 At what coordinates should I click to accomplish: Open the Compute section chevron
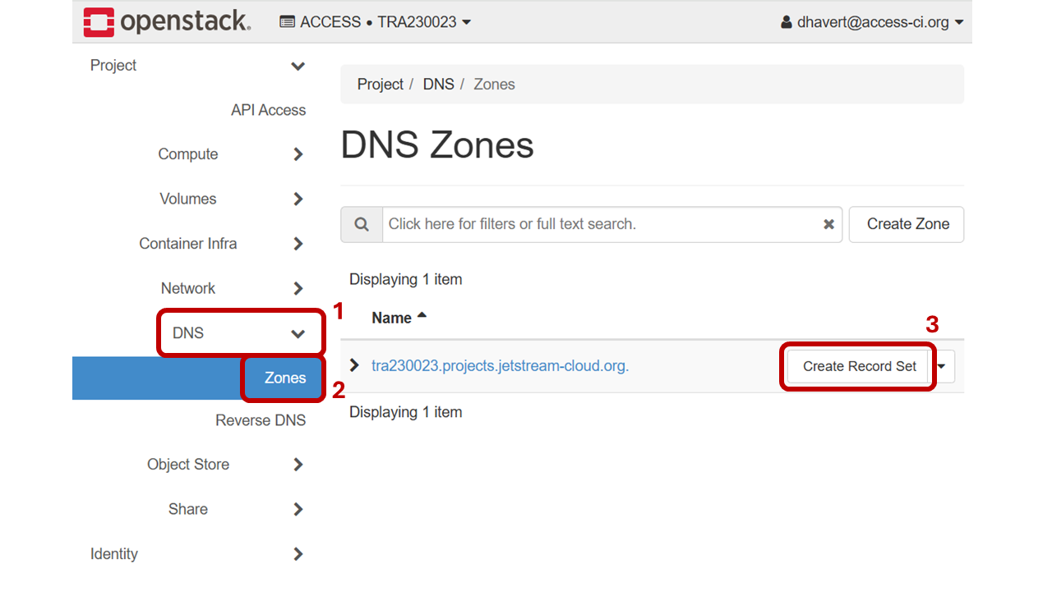[x=298, y=153]
